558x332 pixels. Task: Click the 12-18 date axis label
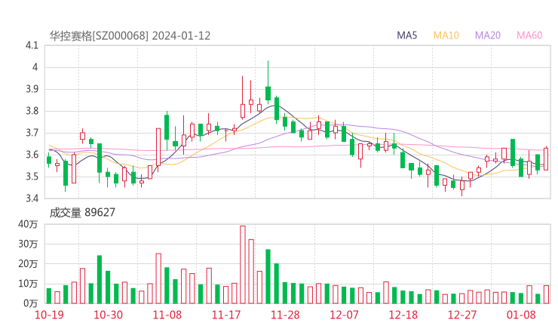click(x=403, y=315)
